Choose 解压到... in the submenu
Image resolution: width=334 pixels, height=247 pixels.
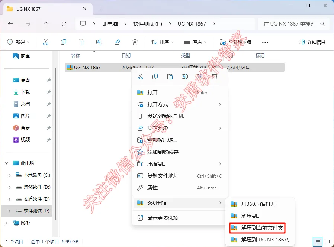pyautogui.click(x=260, y=216)
